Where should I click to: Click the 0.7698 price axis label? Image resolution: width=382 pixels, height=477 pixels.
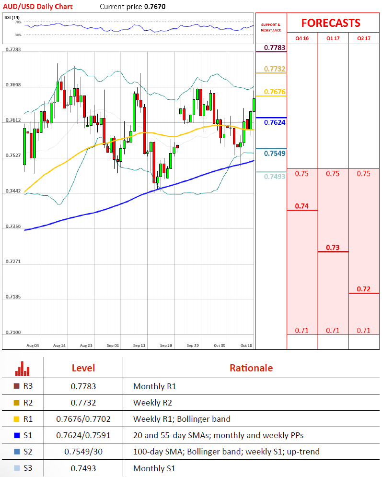click(x=13, y=85)
